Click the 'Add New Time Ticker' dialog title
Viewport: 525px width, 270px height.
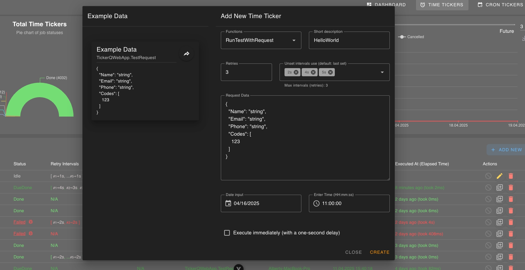tap(251, 16)
